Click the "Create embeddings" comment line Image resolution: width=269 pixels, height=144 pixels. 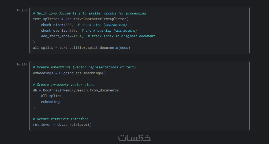(84, 67)
